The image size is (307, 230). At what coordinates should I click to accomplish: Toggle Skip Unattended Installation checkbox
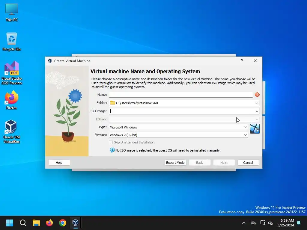pyautogui.click(x=111, y=142)
